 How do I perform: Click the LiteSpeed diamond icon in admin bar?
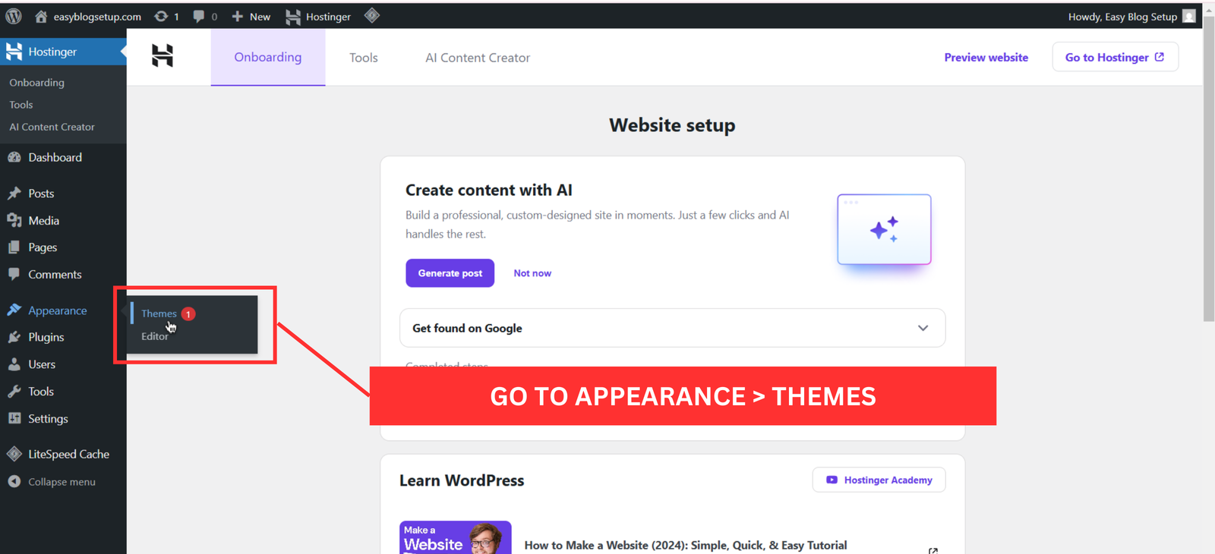click(372, 15)
